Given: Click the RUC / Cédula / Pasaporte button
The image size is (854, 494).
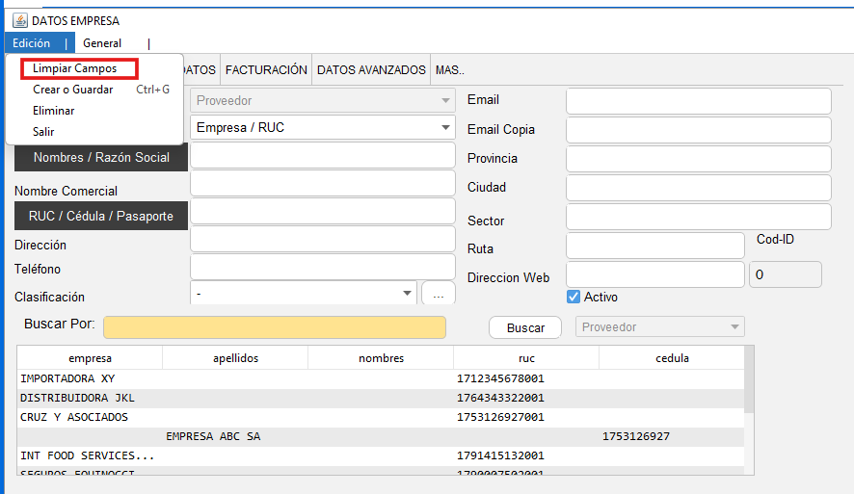Looking at the screenshot, I should pyautogui.click(x=101, y=216).
